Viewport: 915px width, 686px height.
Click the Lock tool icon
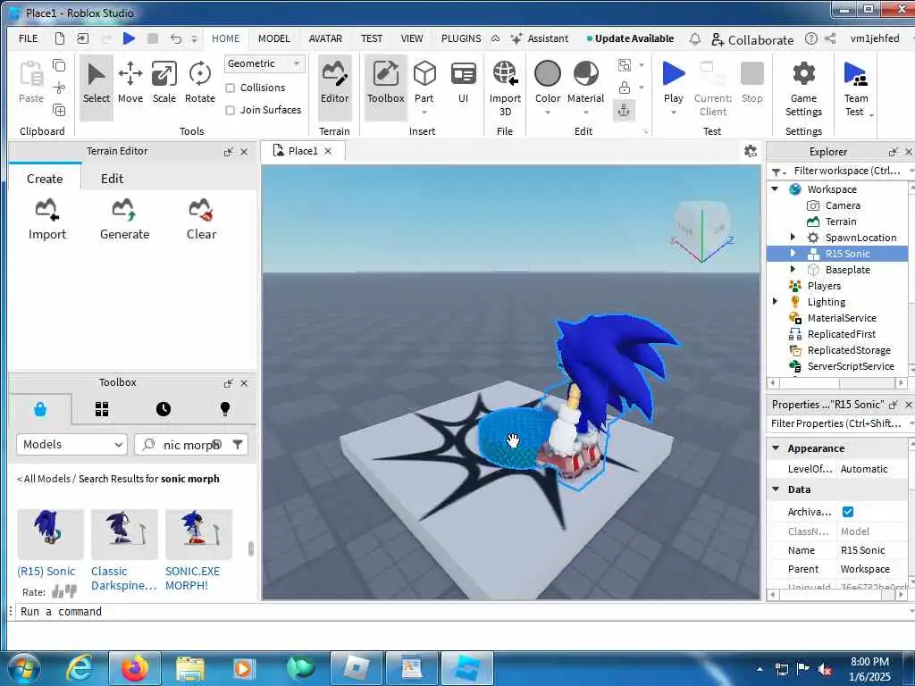pos(625,88)
